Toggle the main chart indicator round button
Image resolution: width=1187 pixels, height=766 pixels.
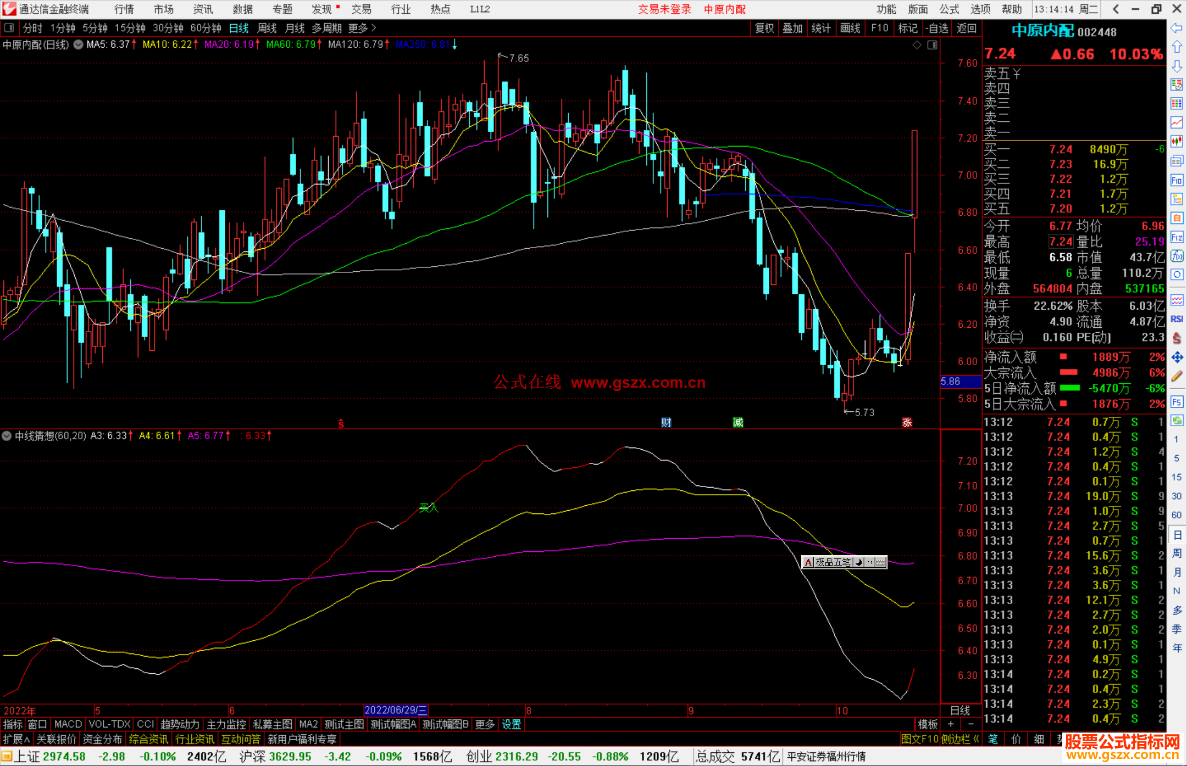(x=79, y=44)
